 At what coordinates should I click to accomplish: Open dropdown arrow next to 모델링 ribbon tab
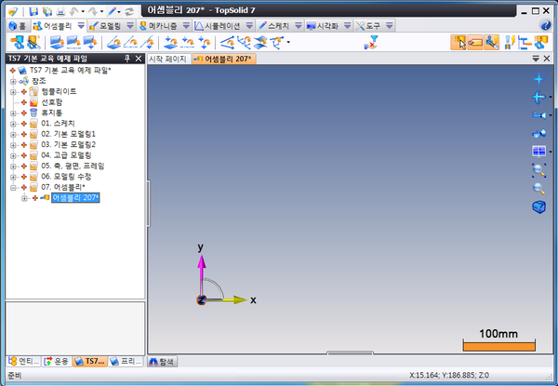[x=130, y=26]
